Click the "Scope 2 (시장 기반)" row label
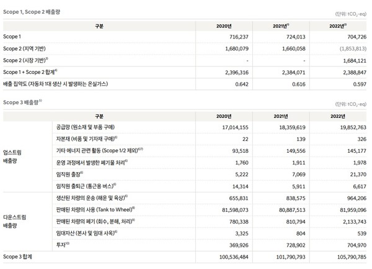This screenshot has width=372, height=269. 25,60
